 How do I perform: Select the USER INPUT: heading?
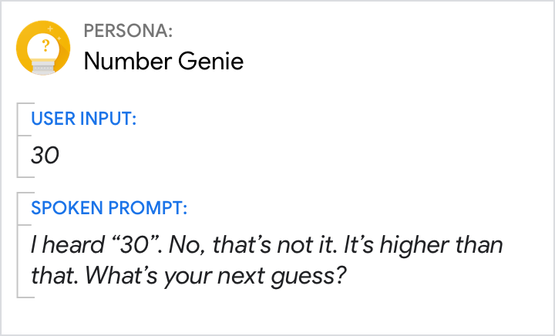click(x=84, y=119)
